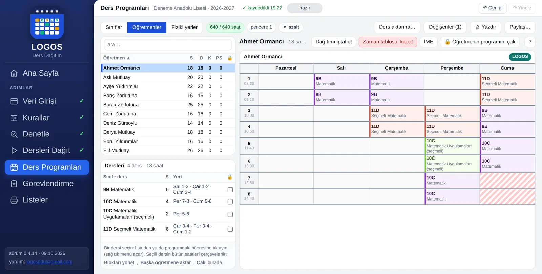Open the logosddu@gmail.com help link
This screenshot has width=542, height=274.
tap(49, 262)
